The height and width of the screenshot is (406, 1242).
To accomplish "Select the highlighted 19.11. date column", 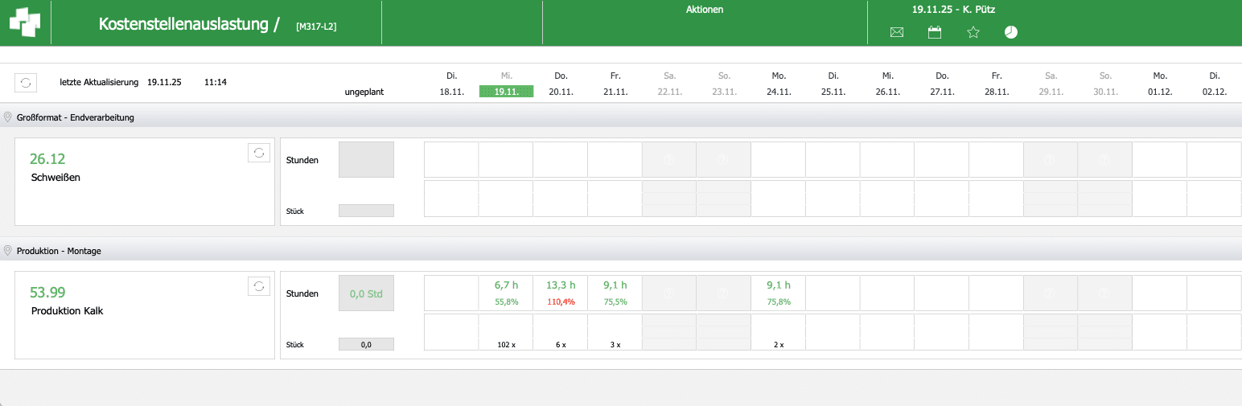I will 506,92.
